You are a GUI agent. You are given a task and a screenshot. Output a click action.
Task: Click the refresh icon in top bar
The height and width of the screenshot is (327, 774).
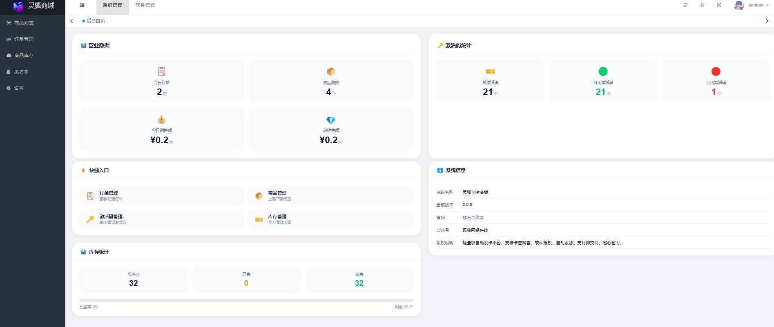[685, 5]
